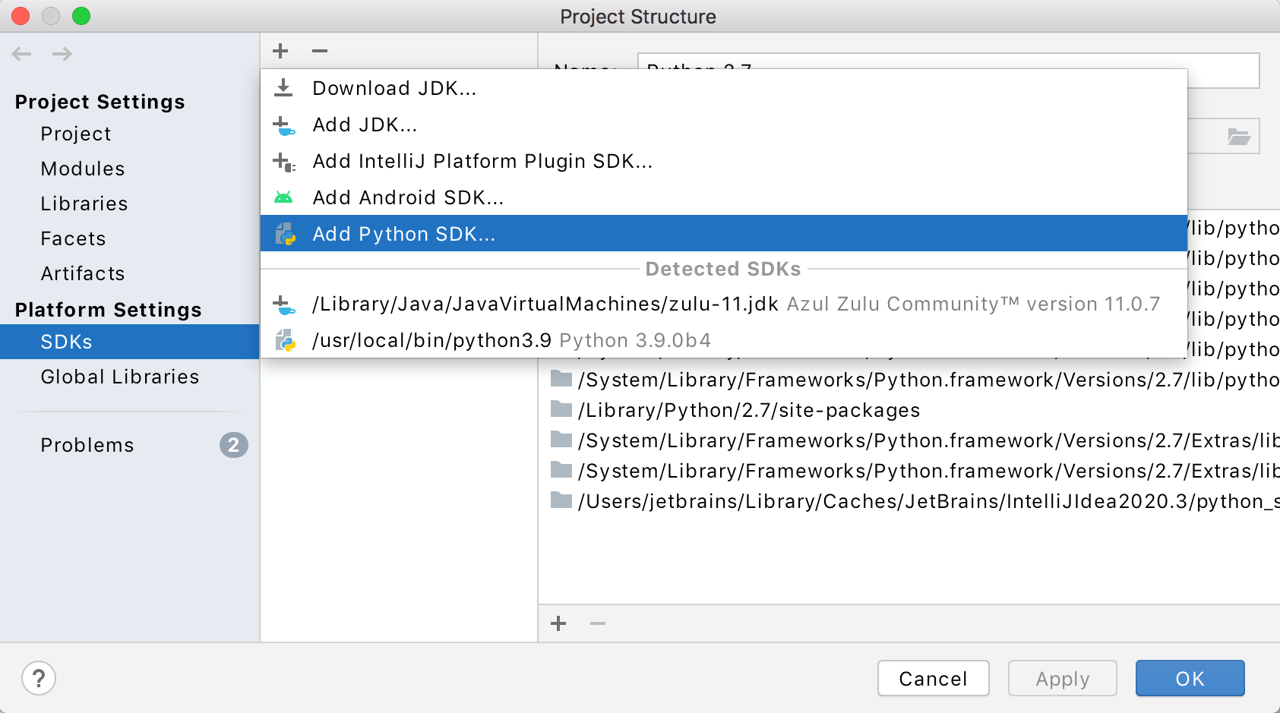Select Global Libraries in the sidebar

pos(120,377)
